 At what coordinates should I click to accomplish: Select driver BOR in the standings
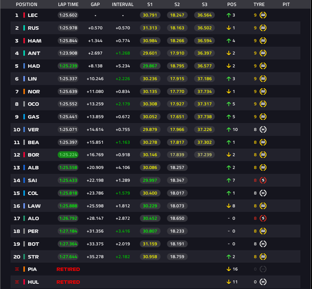pyautogui.click(x=33, y=155)
